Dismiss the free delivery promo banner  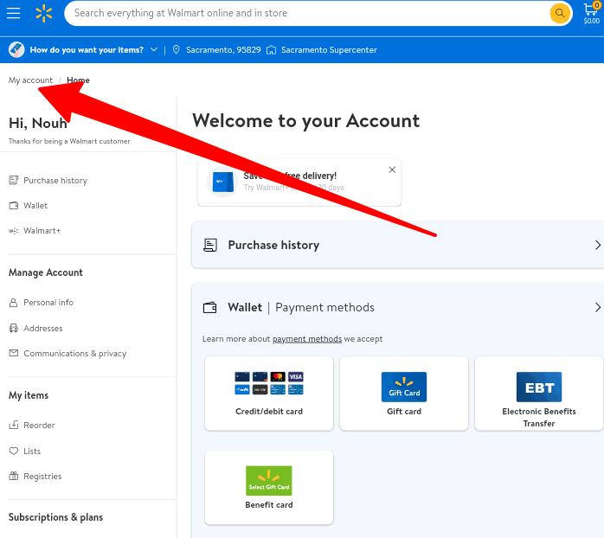392,170
